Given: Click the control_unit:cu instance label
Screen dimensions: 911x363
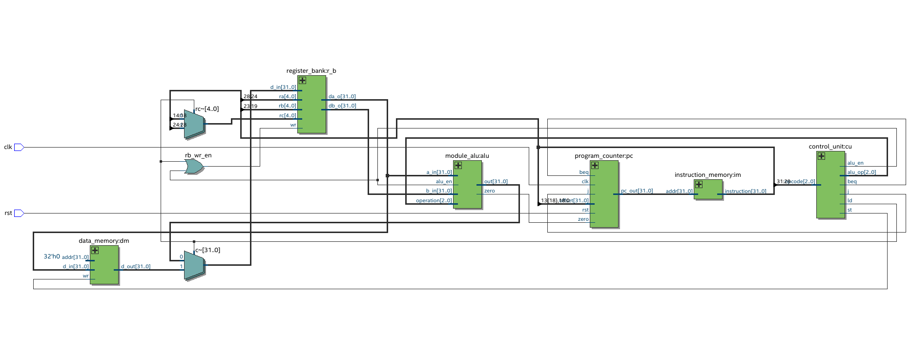Looking at the screenshot, I should [830, 147].
